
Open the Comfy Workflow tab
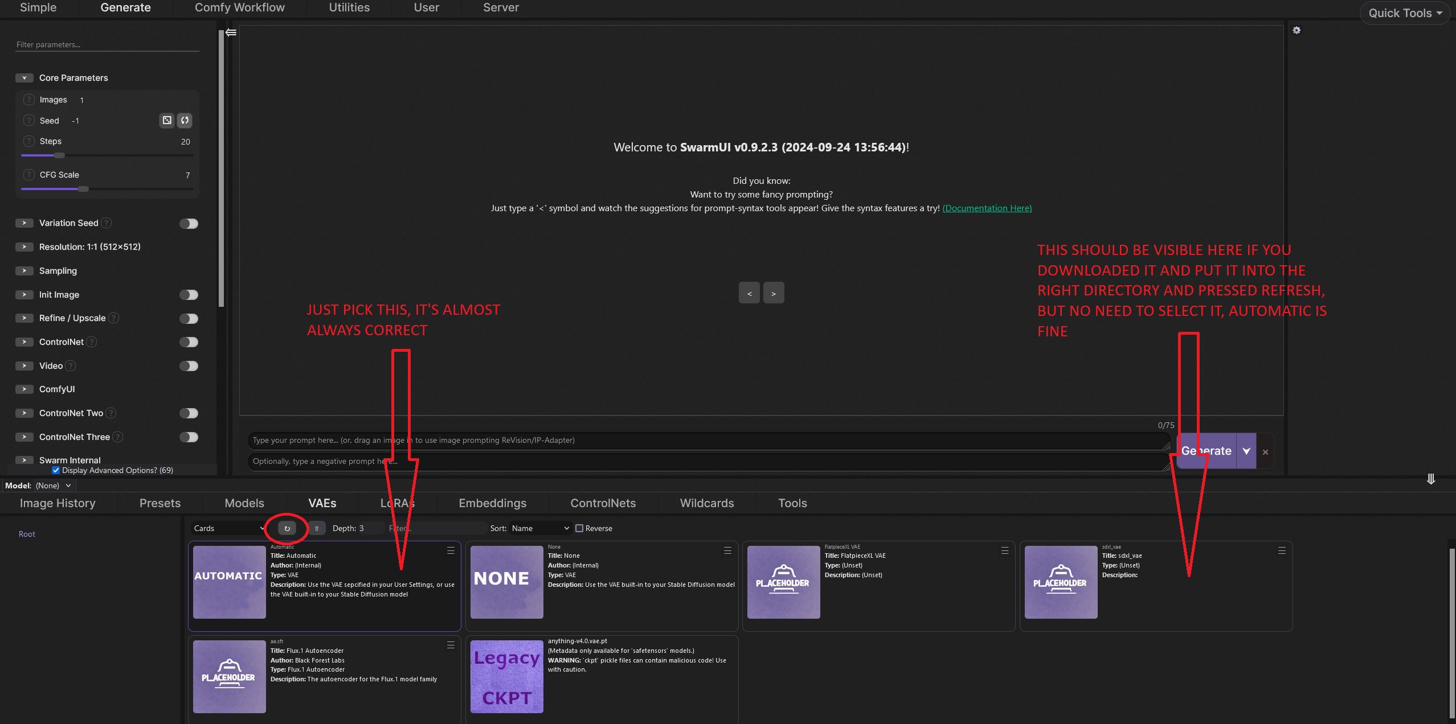[x=239, y=7]
